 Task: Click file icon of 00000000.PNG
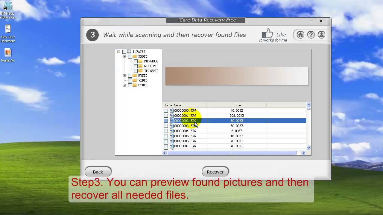171,110
